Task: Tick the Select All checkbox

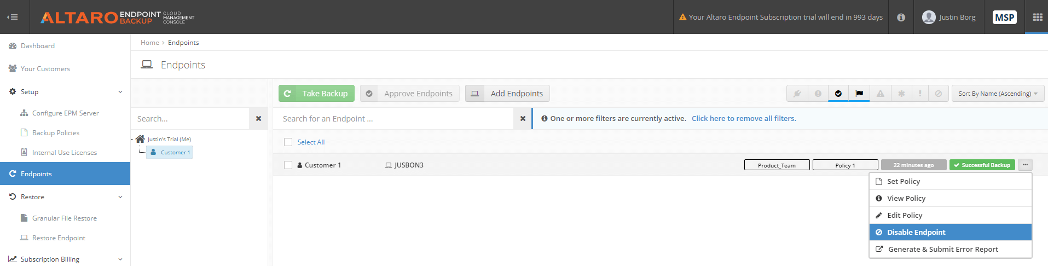Action: [288, 142]
